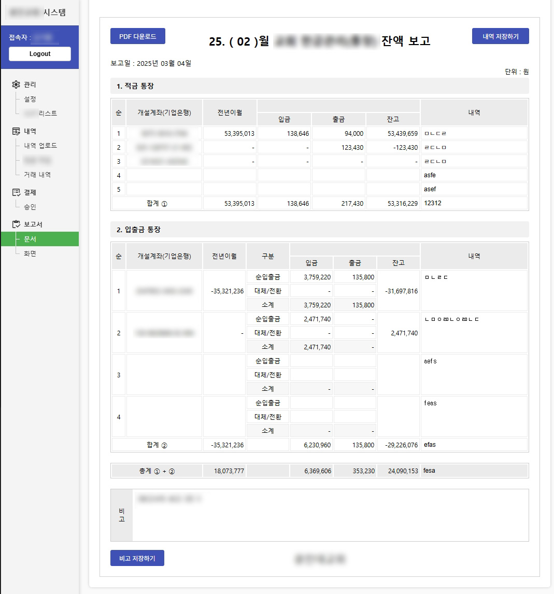Viewport: 554px width, 594px height.
Task: Click 내역 저장하기 to save details
Action: [500, 36]
